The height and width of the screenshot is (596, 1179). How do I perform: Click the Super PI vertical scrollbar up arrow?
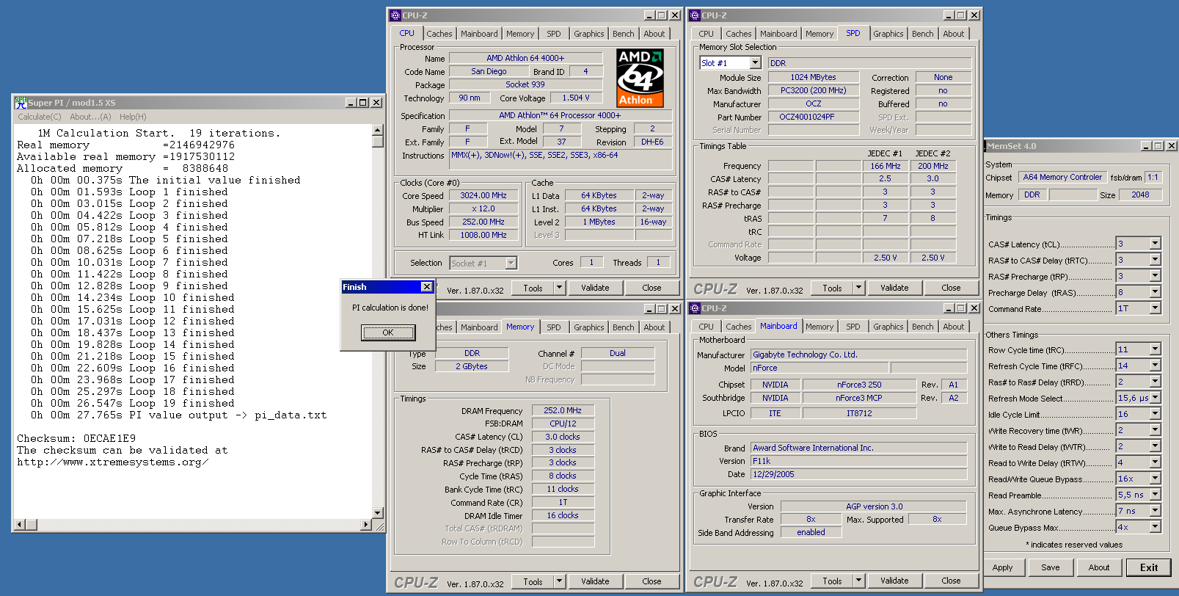pos(378,130)
